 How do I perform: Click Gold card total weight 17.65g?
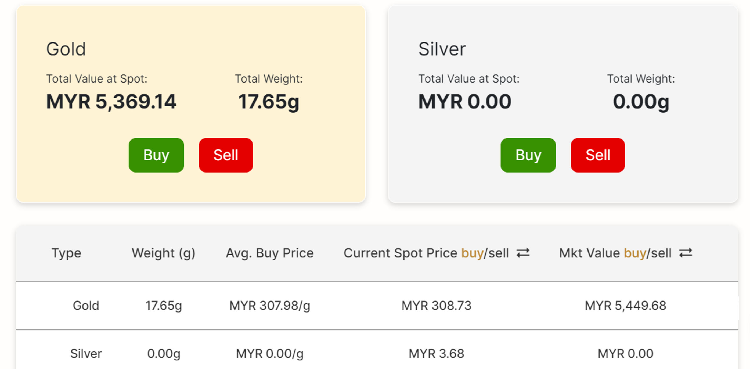click(268, 102)
